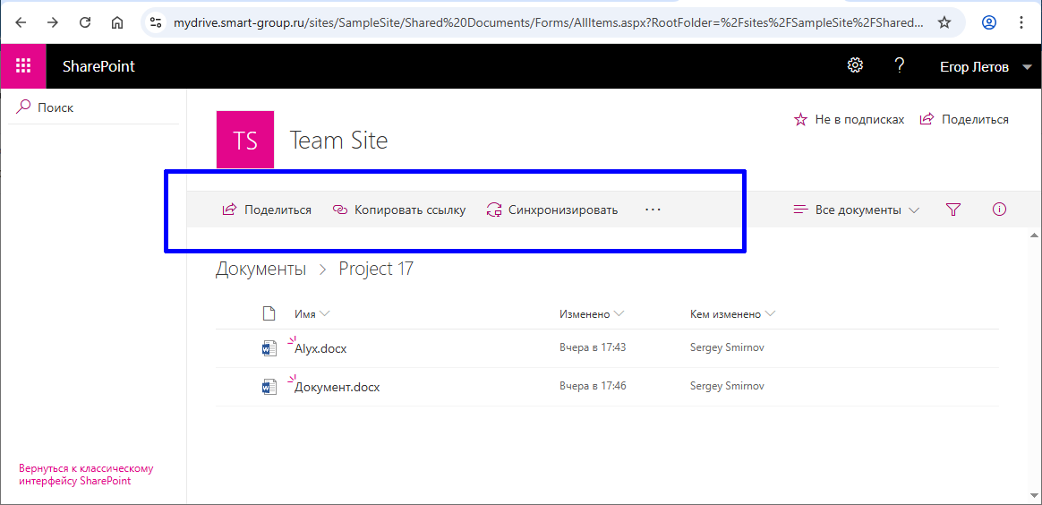Viewport: 1042px width, 505px height.
Task: Expand the 'Все документы' view dropdown
Action: point(857,210)
